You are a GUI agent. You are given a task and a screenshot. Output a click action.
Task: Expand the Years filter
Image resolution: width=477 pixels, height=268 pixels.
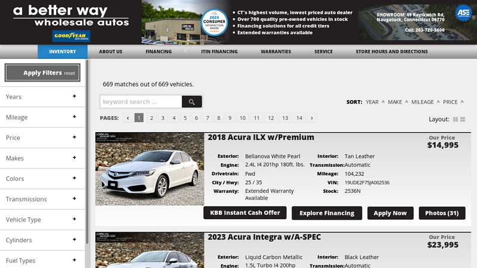[42, 96]
